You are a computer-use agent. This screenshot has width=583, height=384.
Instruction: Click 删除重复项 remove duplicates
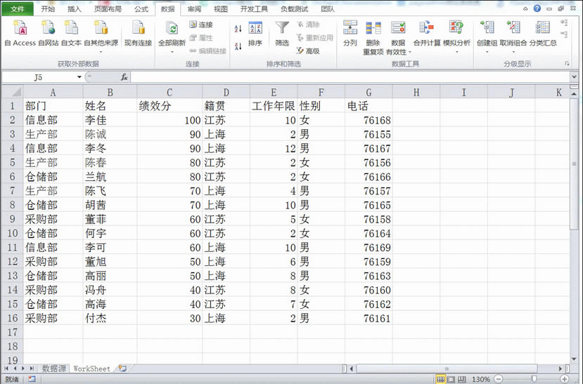373,37
